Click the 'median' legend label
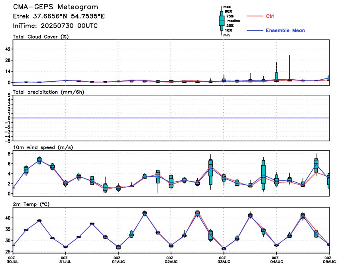The image size is (340, 268). coord(234,21)
